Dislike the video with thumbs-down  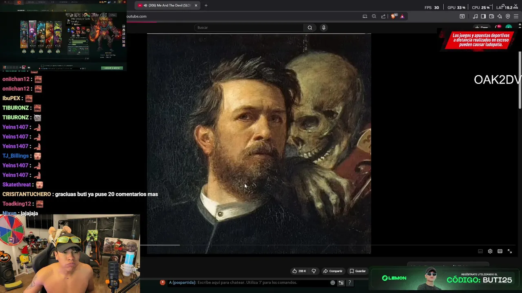click(x=314, y=271)
